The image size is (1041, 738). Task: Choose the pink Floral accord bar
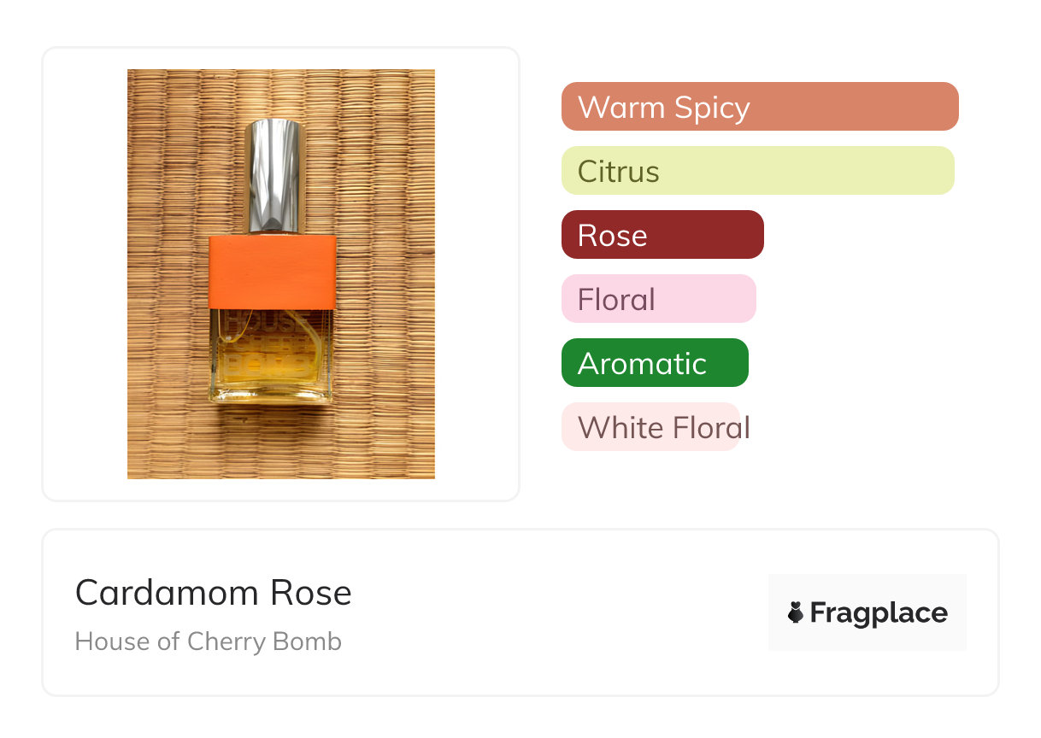[x=658, y=299]
